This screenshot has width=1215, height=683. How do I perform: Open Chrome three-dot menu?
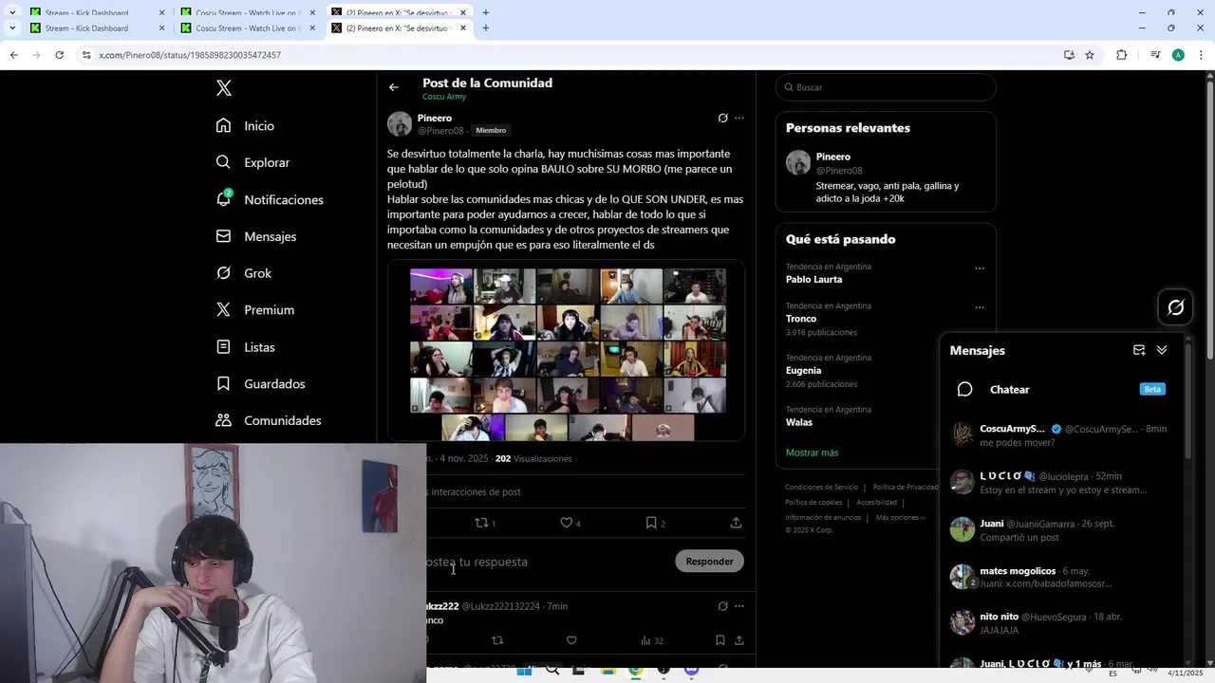pyautogui.click(x=1201, y=55)
